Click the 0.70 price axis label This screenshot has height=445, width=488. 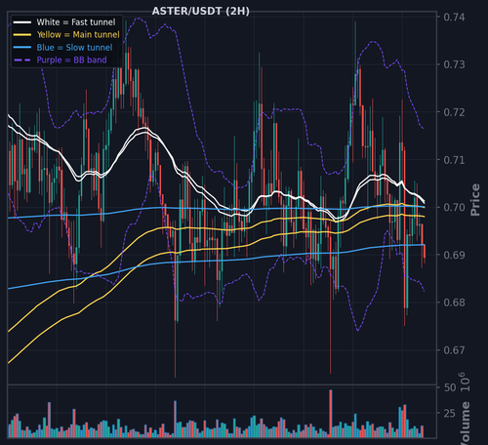coord(454,207)
